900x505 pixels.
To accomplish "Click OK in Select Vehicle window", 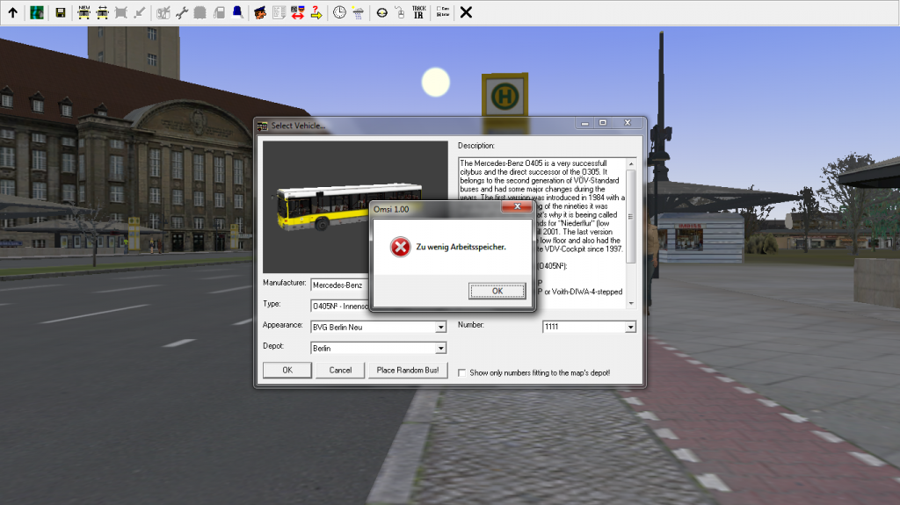I will pyautogui.click(x=287, y=370).
